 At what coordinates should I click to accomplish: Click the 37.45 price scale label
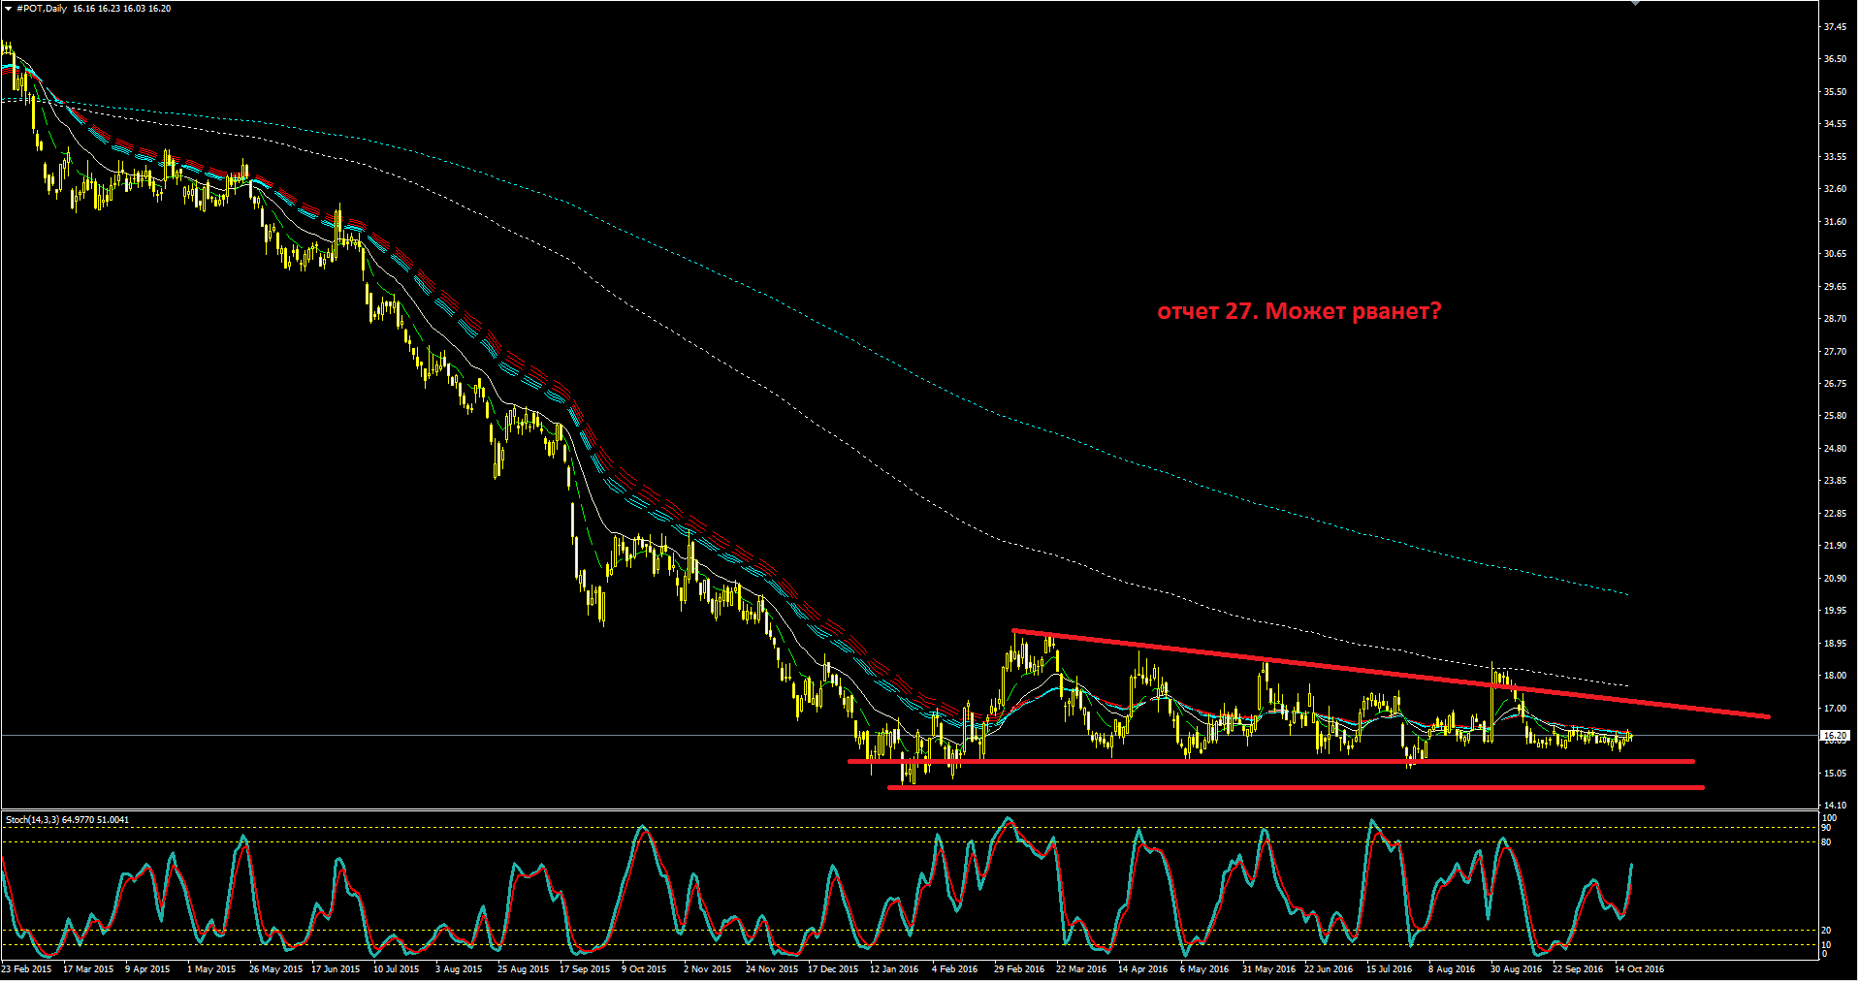coord(1834,27)
